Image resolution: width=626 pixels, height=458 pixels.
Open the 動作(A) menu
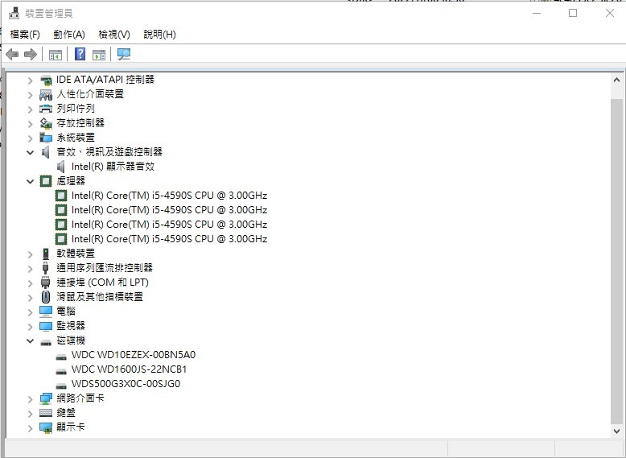click(69, 35)
